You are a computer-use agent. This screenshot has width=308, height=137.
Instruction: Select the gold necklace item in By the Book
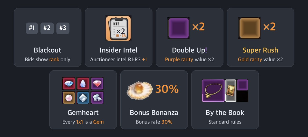coord(213,90)
